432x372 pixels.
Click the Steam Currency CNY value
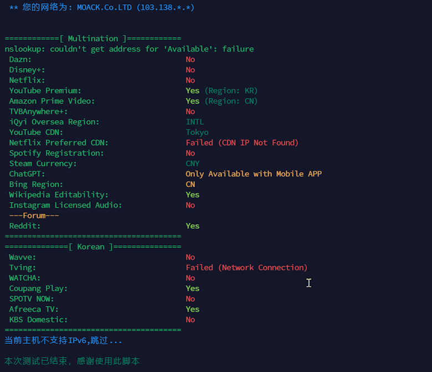click(192, 163)
